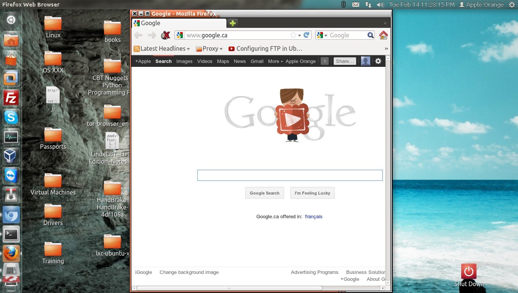Open the iGoogle link
Viewport: 518px width, 293px height.
(x=144, y=272)
